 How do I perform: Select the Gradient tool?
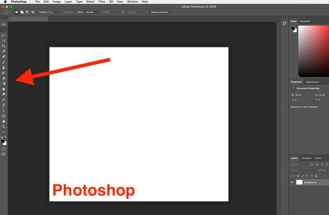4,84
